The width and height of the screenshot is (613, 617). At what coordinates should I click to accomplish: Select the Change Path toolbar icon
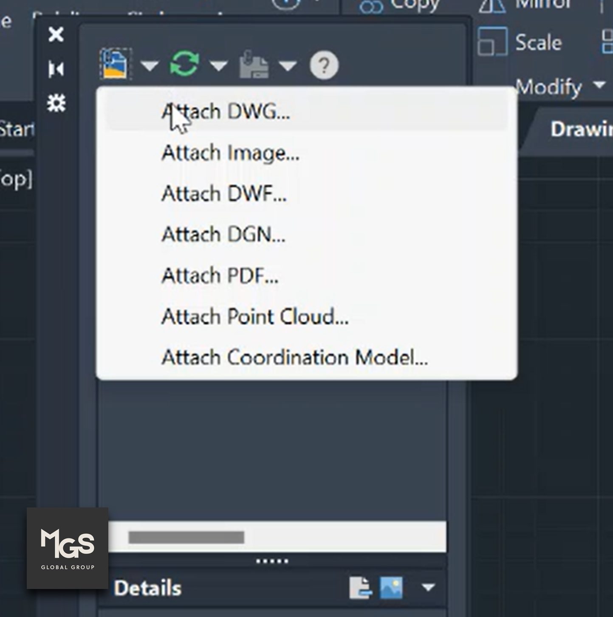click(253, 64)
